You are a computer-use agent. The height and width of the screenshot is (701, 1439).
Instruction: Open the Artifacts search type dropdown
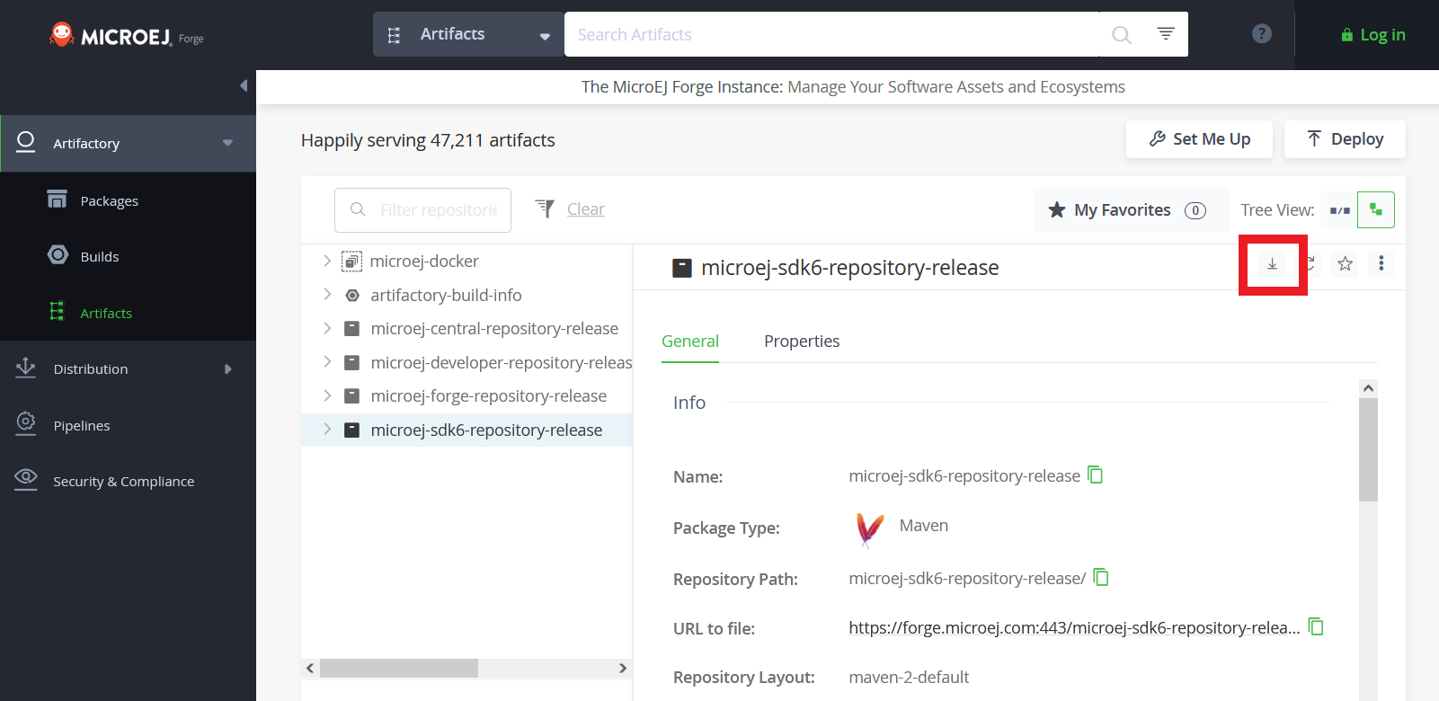point(467,34)
